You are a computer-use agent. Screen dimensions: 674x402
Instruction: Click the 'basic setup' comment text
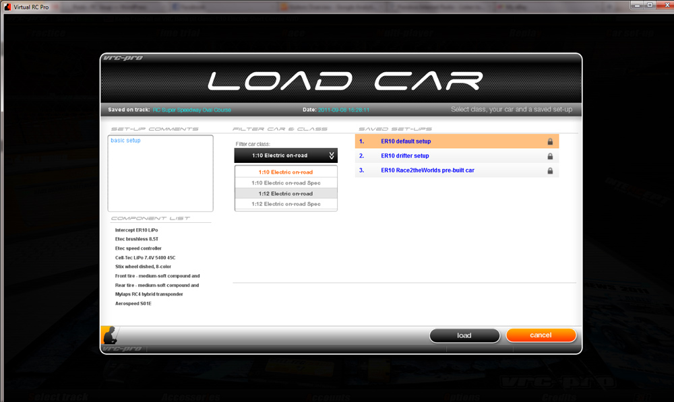125,141
